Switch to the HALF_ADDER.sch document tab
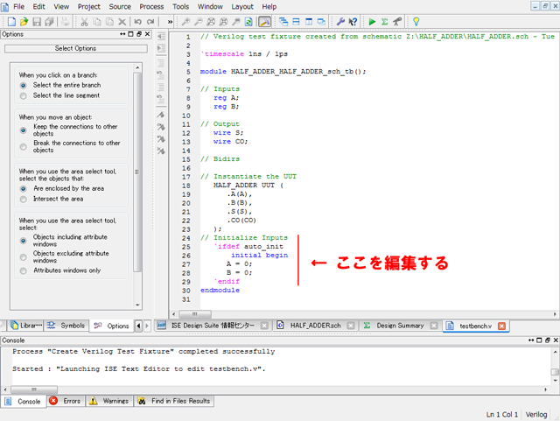Screen dimensions: 560x421 point(315,326)
